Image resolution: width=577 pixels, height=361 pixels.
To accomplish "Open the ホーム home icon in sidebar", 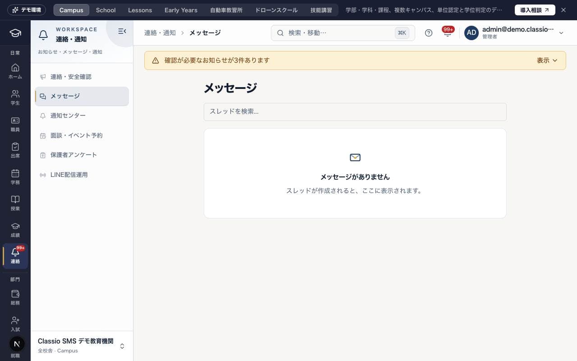I will pos(15,71).
